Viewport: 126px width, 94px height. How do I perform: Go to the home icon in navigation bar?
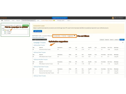click(2, 21)
